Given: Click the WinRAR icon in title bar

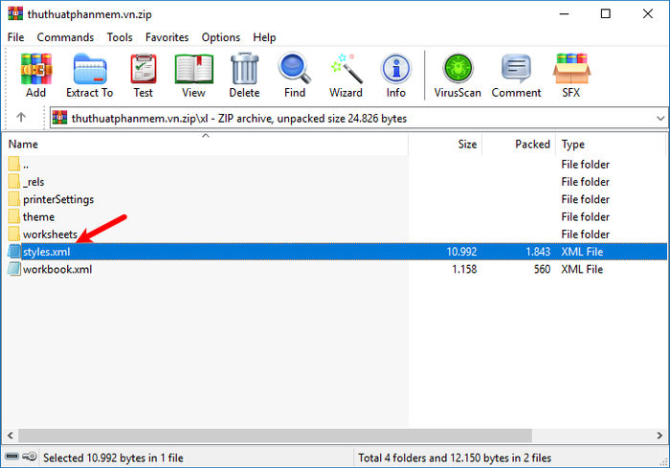Looking at the screenshot, I should coord(15,13).
